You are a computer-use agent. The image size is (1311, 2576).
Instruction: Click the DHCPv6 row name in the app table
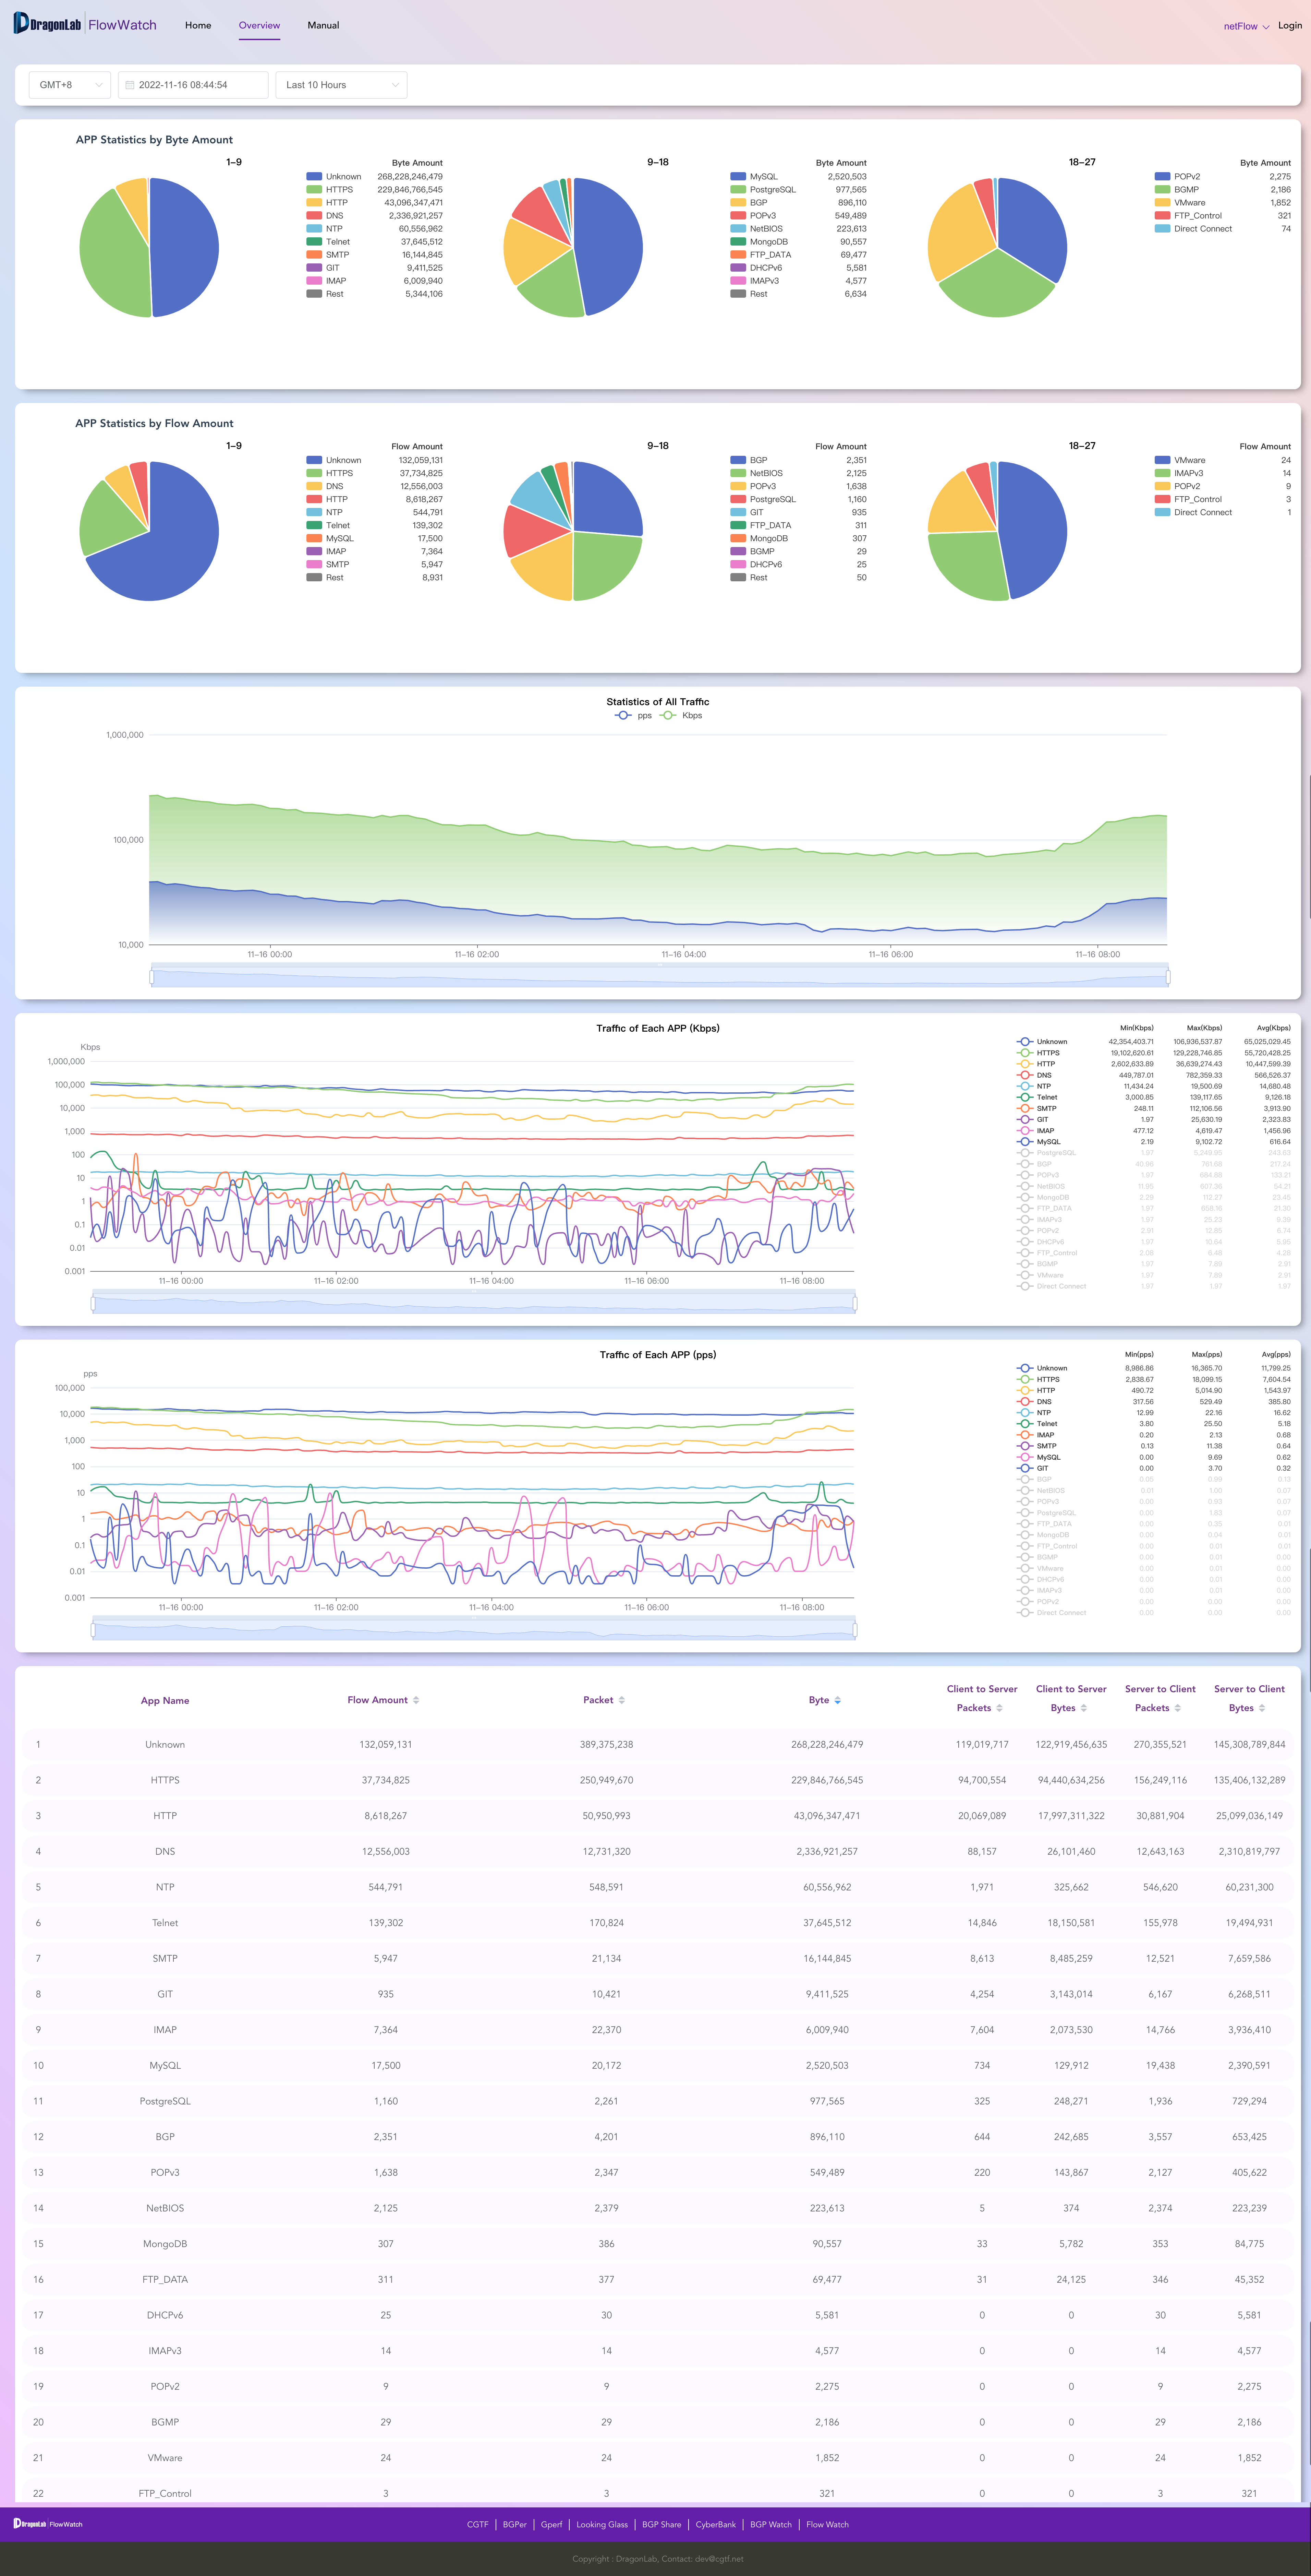[165, 2315]
